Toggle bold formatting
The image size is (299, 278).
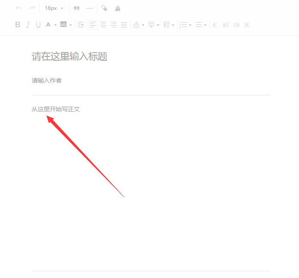[18, 25]
